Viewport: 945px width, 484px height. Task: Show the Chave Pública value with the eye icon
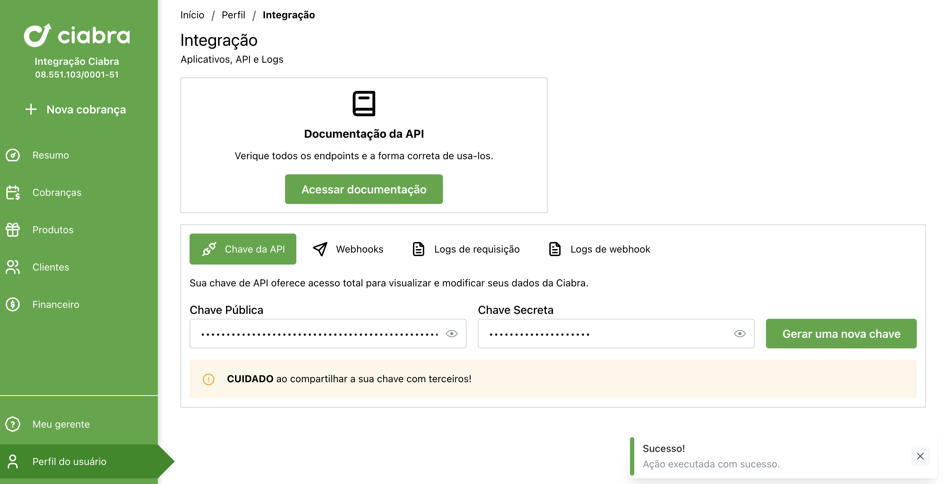[452, 334]
